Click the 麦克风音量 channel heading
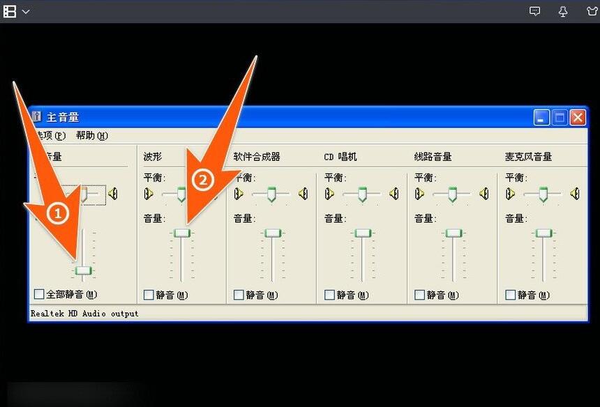Screen dimensions: 600x407 tap(528, 157)
